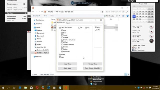This screenshot has height=90, width=160.
Task: Toggle Visio checkbox
Action: tap(60, 57)
